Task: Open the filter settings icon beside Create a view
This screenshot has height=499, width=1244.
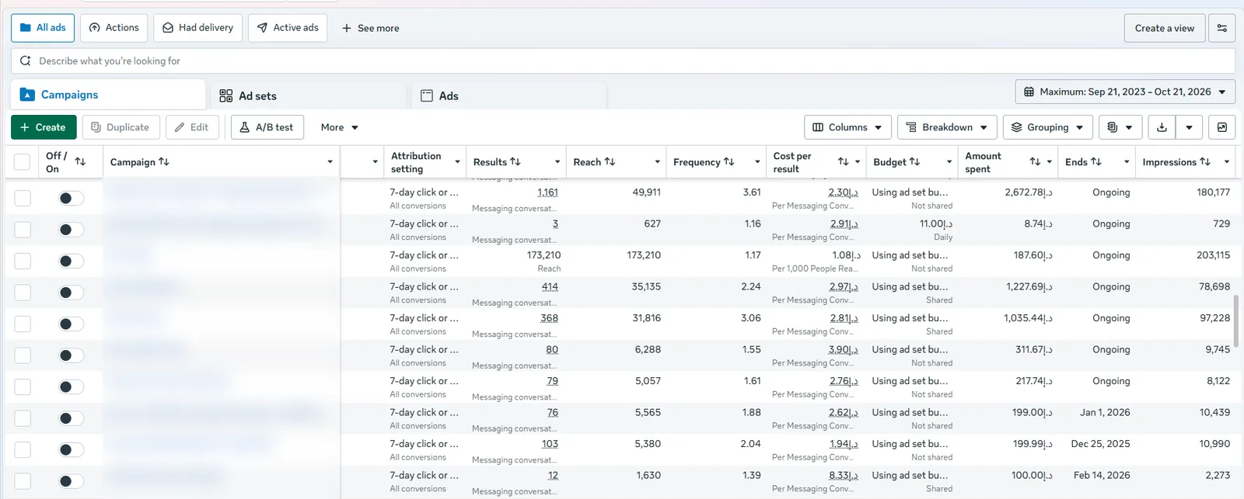Action: pyautogui.click(x=1221, y=28)
